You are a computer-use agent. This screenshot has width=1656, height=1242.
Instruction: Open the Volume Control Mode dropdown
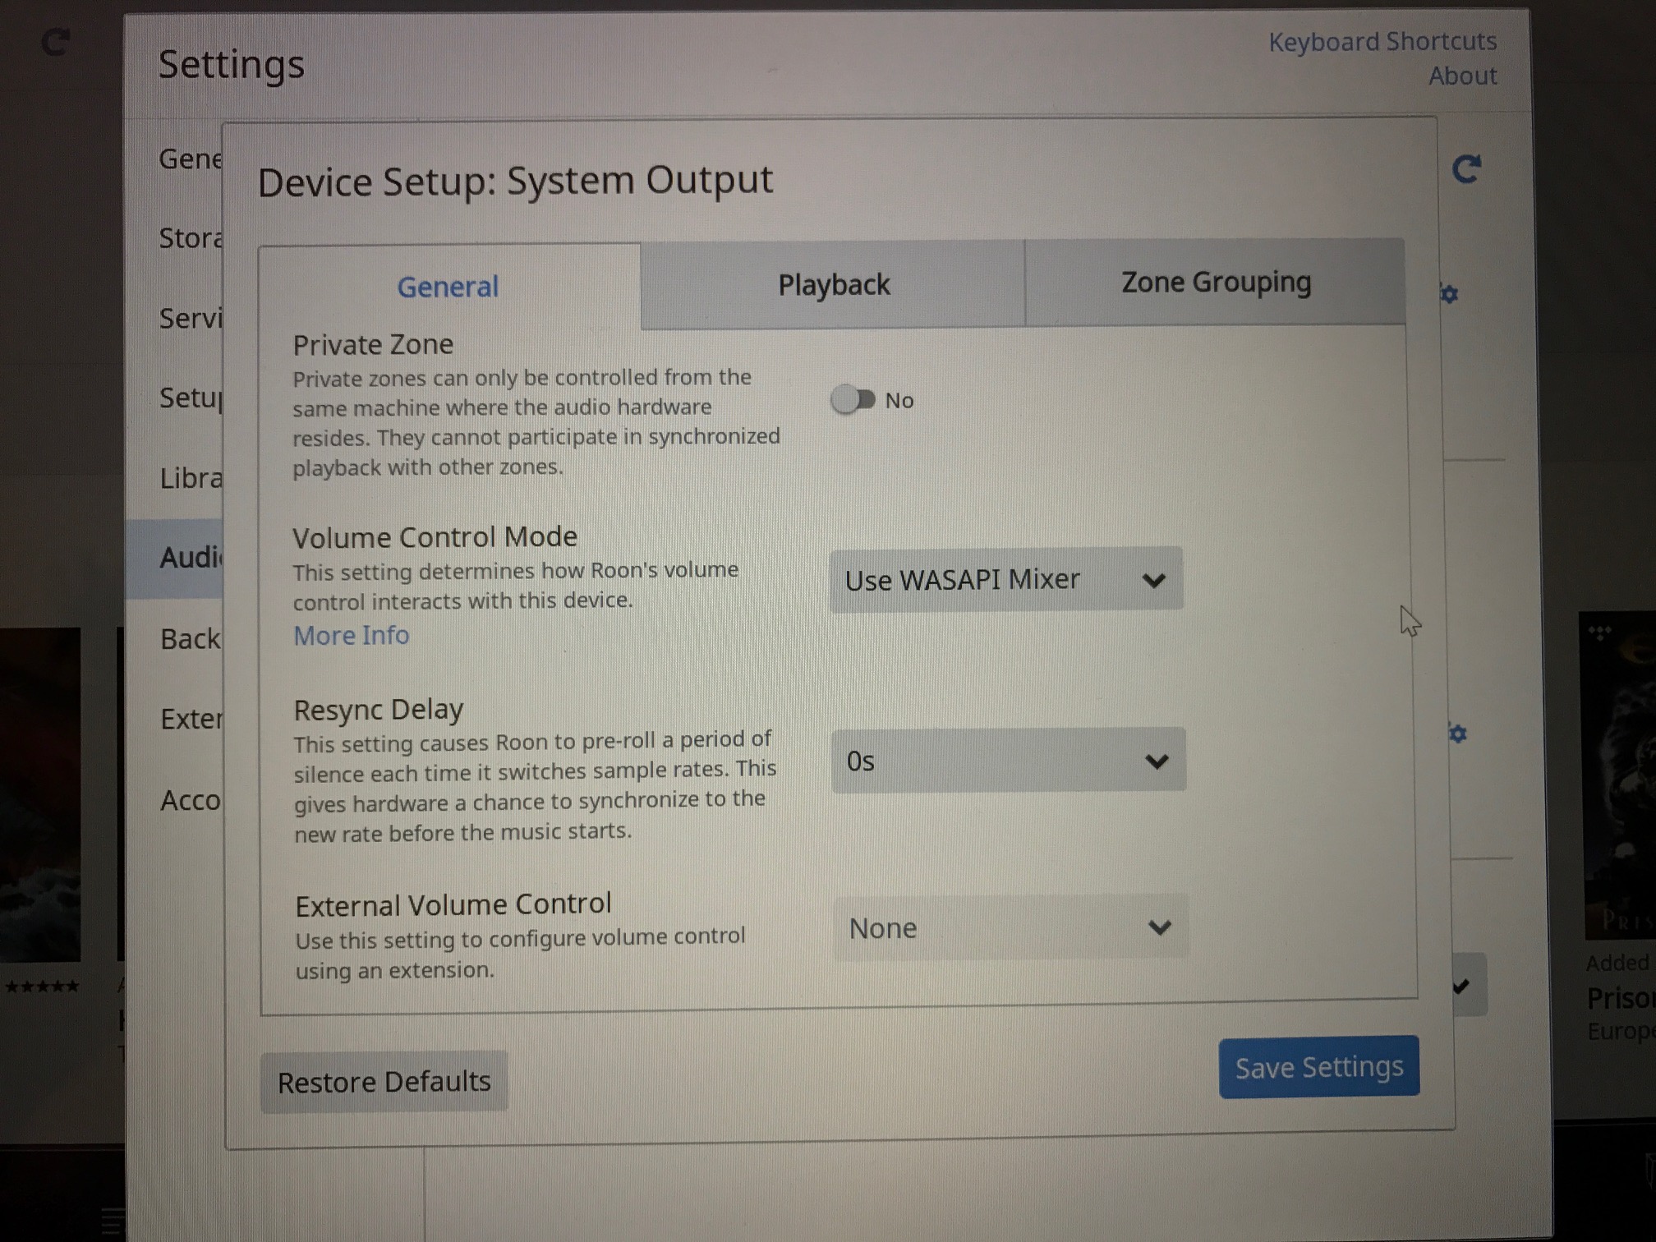pyautogui.click(x=1006, y=580)
